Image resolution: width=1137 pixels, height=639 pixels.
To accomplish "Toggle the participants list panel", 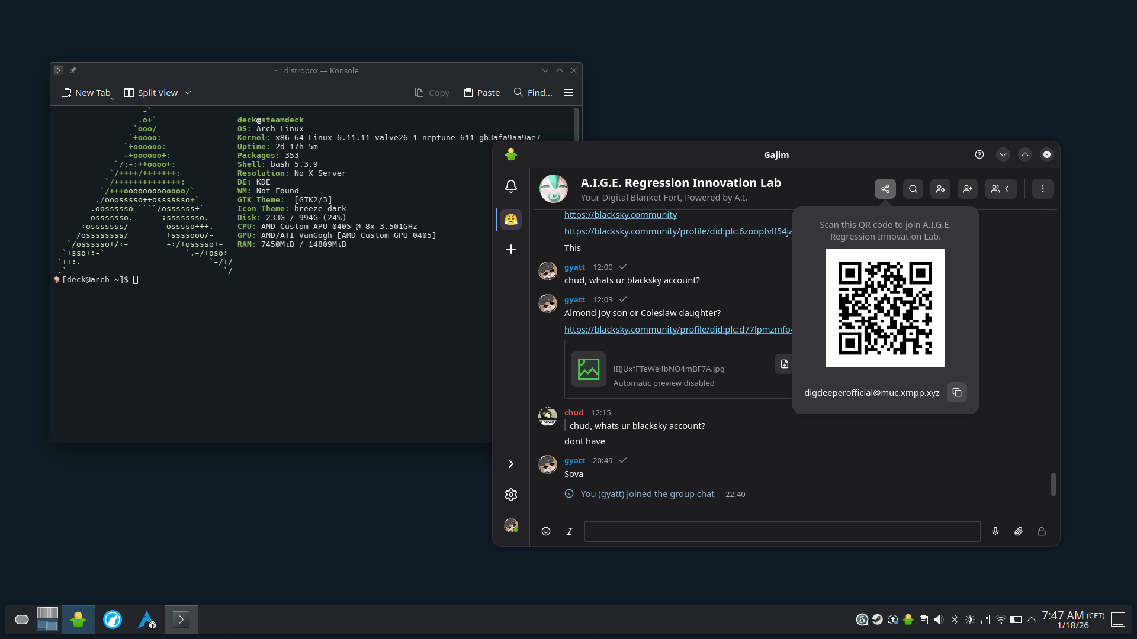I will [1000, 189].
